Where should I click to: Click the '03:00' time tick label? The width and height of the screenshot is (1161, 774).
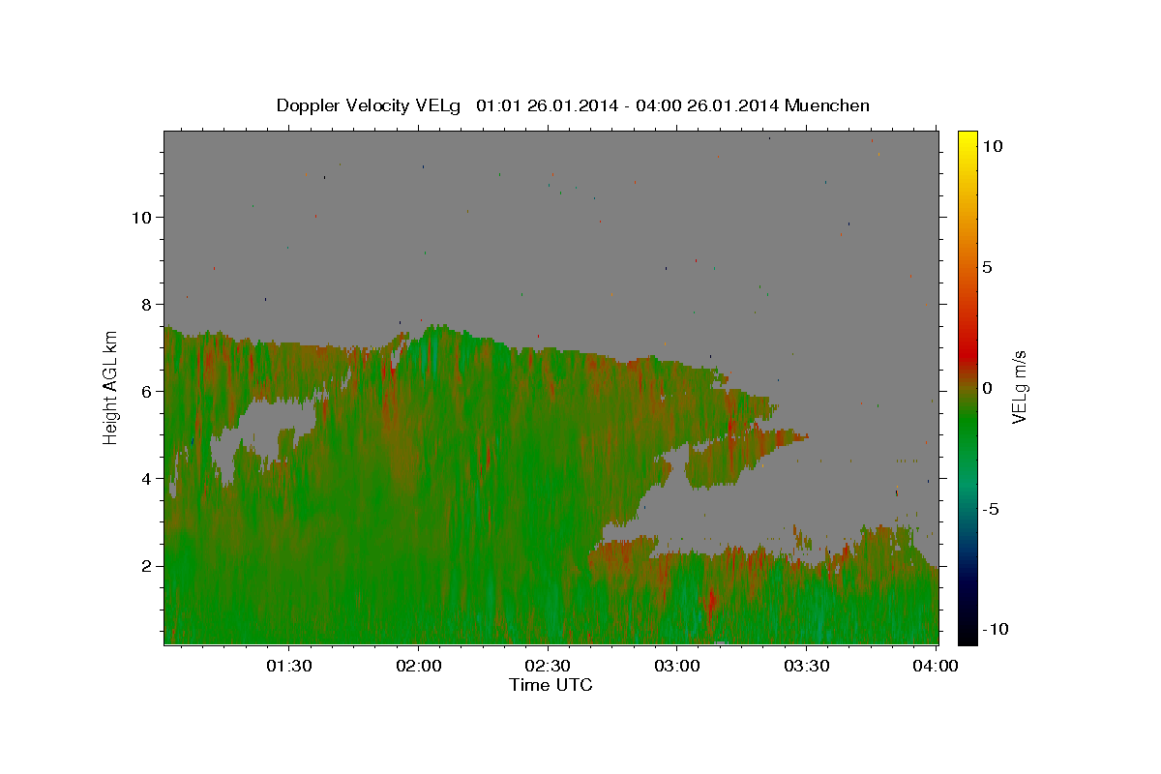677,666
